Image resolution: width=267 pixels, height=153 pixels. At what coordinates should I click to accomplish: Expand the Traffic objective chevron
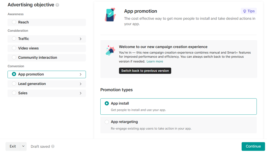(x=81, y=39)
